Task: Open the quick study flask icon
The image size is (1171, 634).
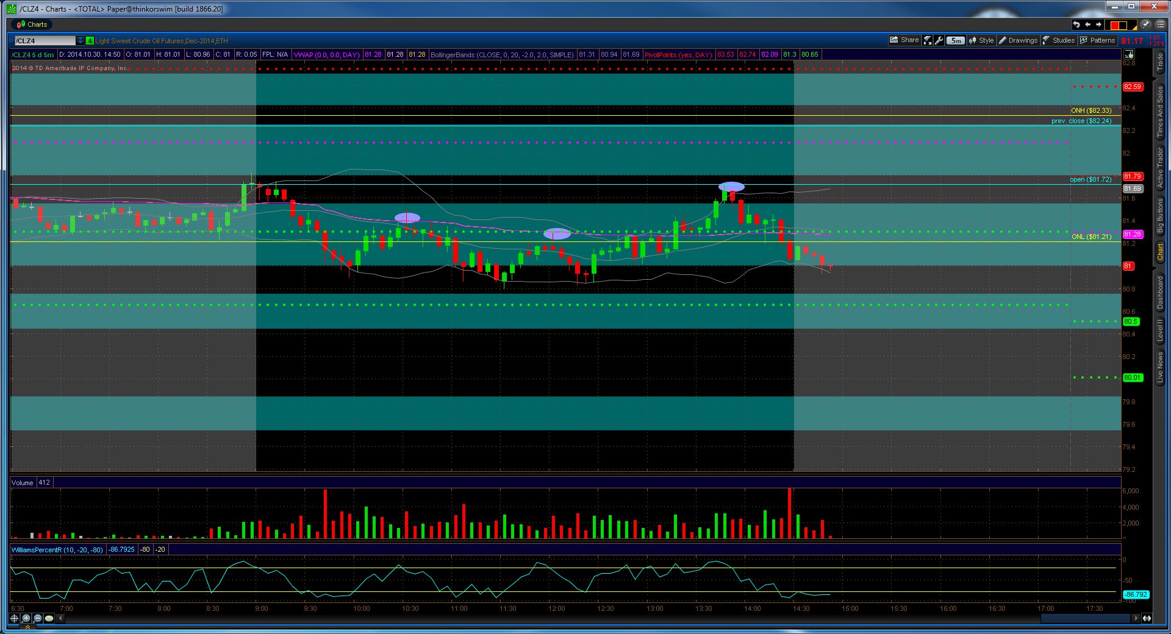Action: pyautogui.click(x=928, y=40)
